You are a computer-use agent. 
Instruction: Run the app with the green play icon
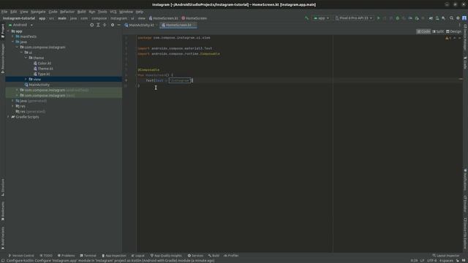coord(378,18)
